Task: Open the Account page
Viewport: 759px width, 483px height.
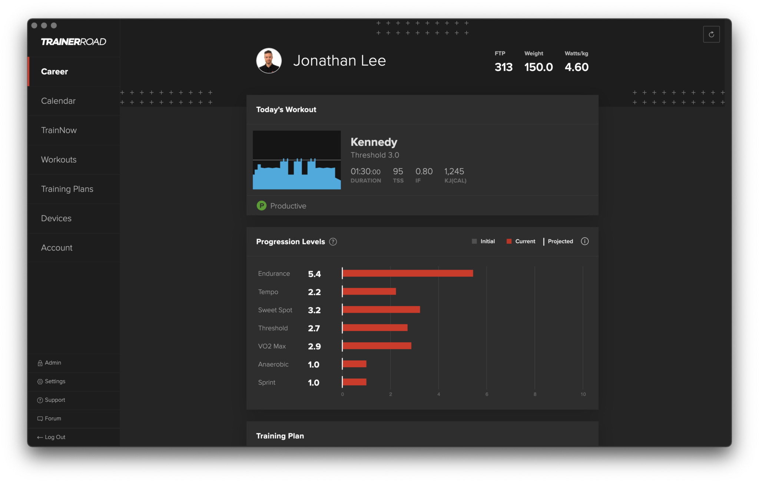Action: click(x=57, y=247)
